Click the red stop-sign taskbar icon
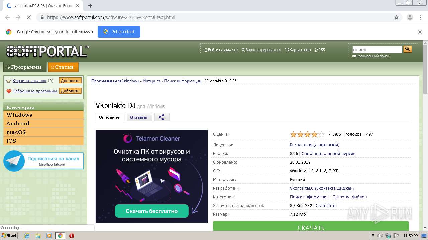 tap(72, 236)
